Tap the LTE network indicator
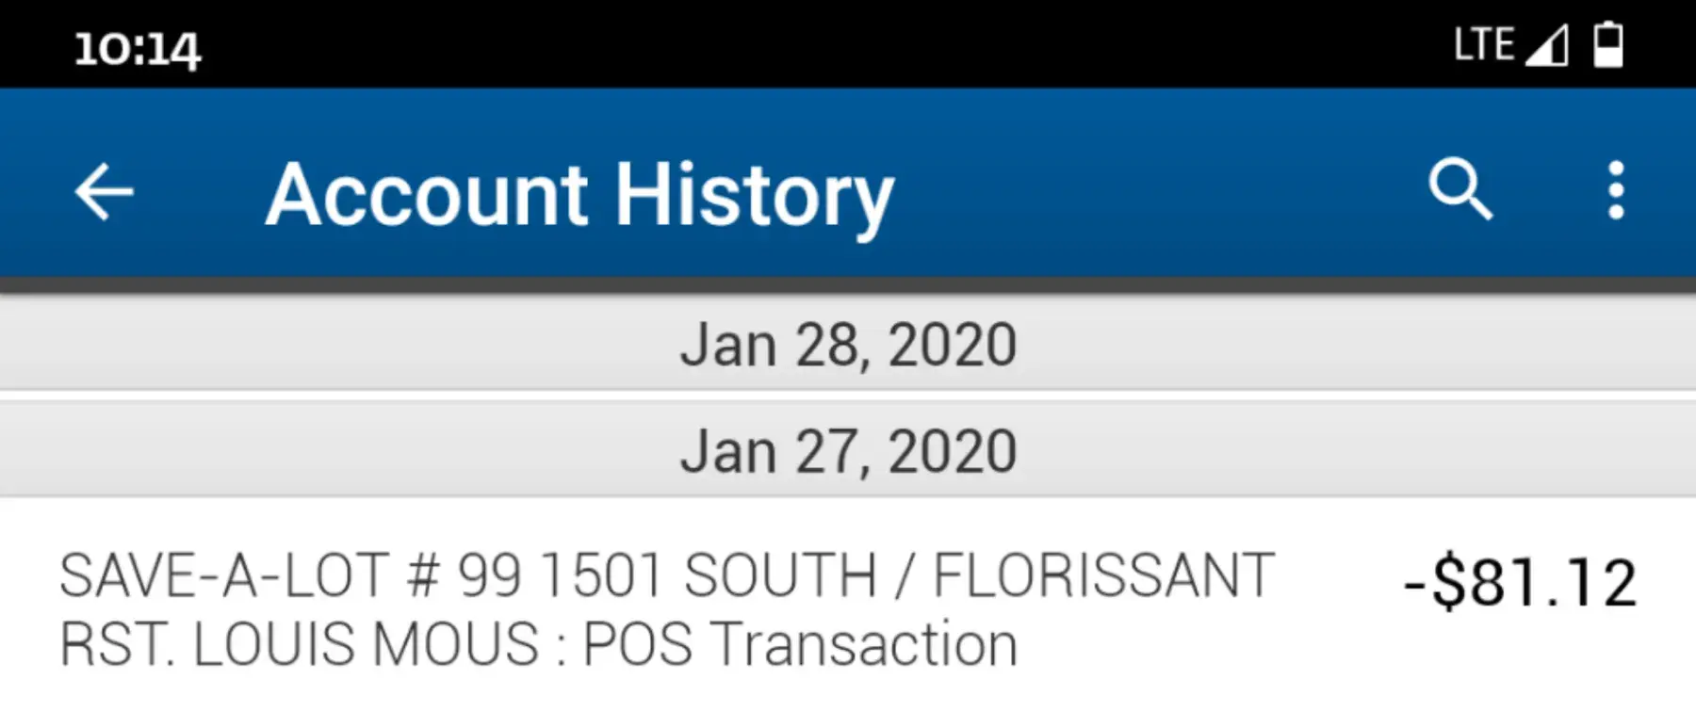1696x728 pixels. (1484, 45)
